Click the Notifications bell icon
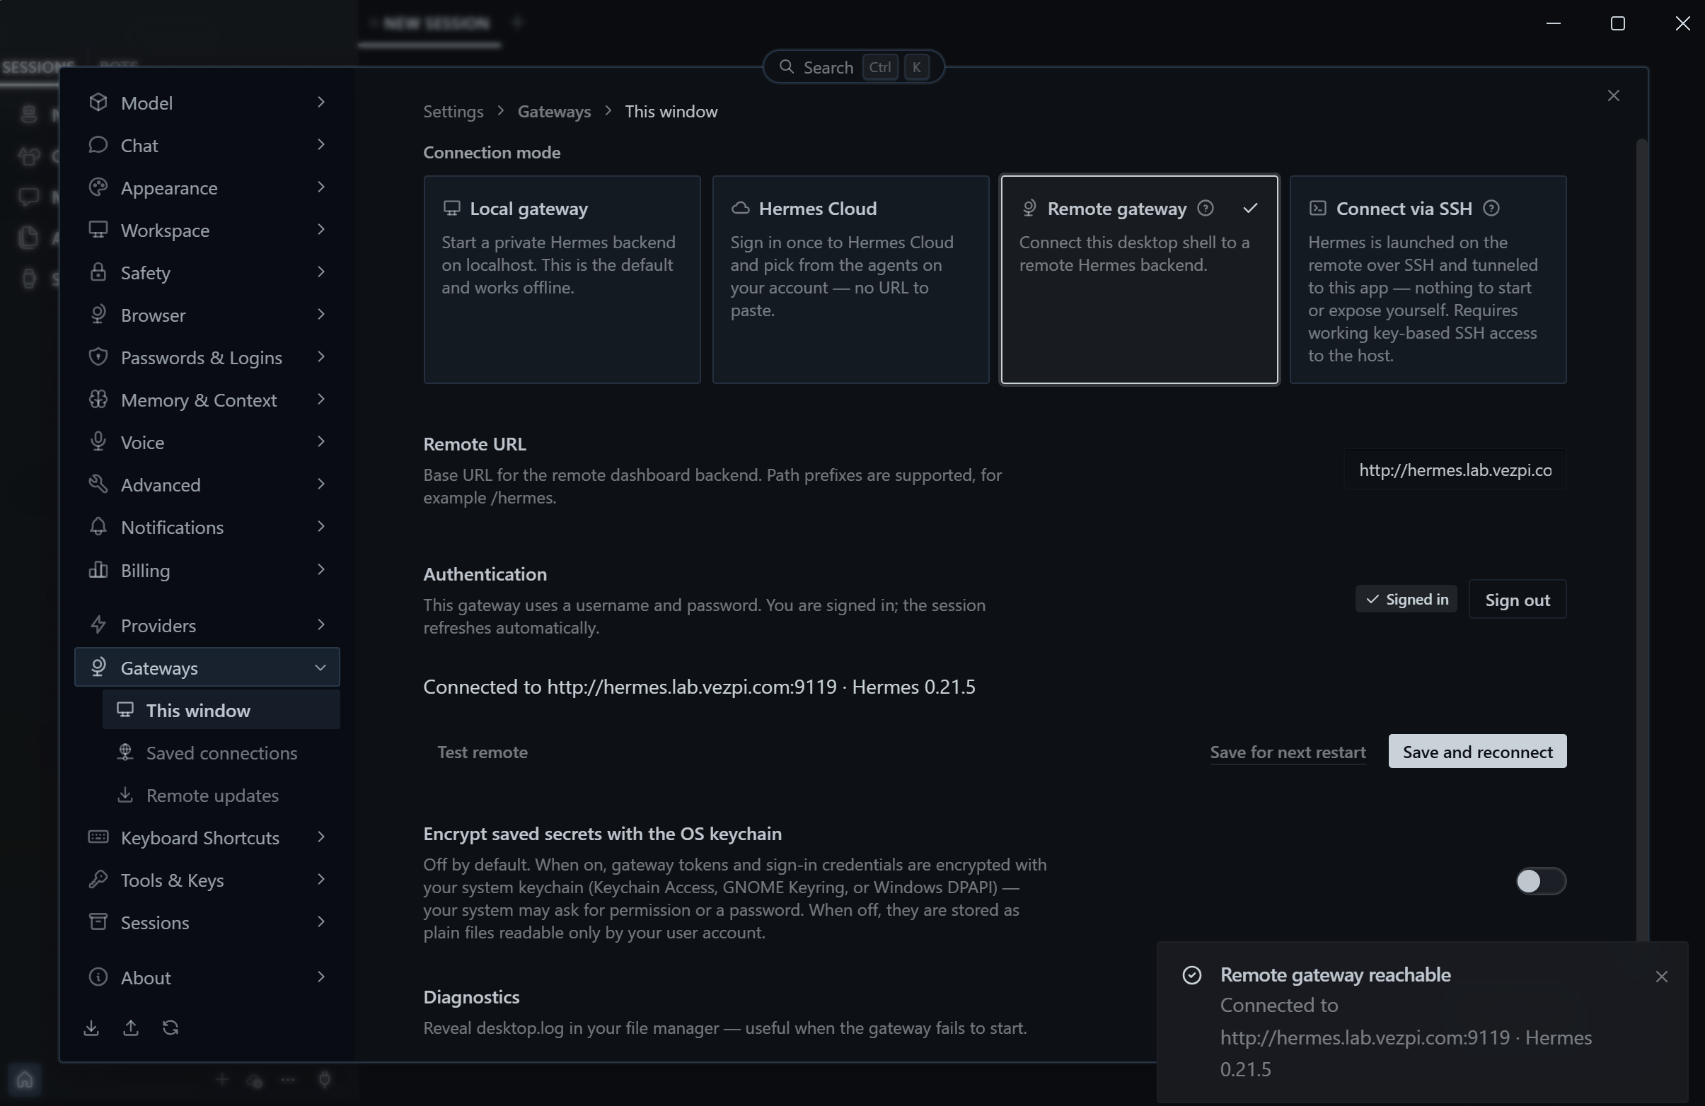1705x1106 pixels. [x=98, y=527]
